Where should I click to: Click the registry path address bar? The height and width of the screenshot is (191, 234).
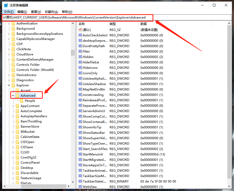(x=77, y=18)
